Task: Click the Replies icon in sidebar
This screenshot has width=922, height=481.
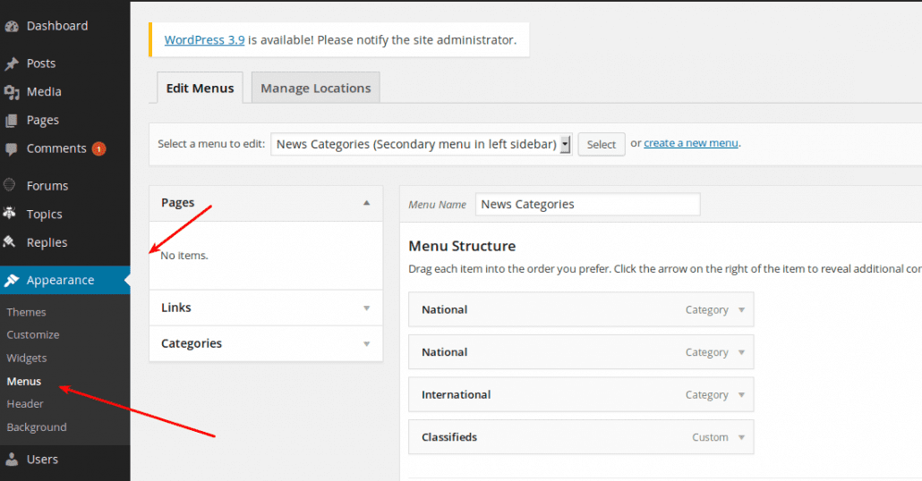Action: click(10, 242)
